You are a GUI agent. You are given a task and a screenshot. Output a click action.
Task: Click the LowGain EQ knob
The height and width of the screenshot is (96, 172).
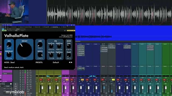pyautogui.click(x=51, y=55)
